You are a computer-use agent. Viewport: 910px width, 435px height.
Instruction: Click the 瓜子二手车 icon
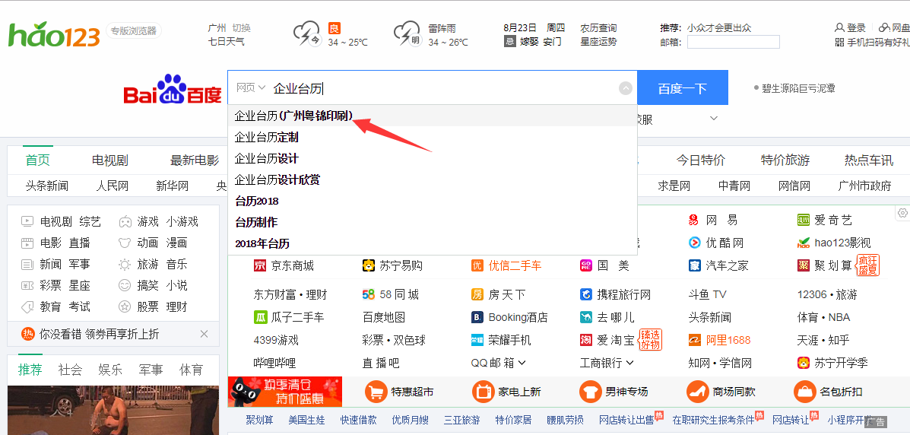coord(260,317)
